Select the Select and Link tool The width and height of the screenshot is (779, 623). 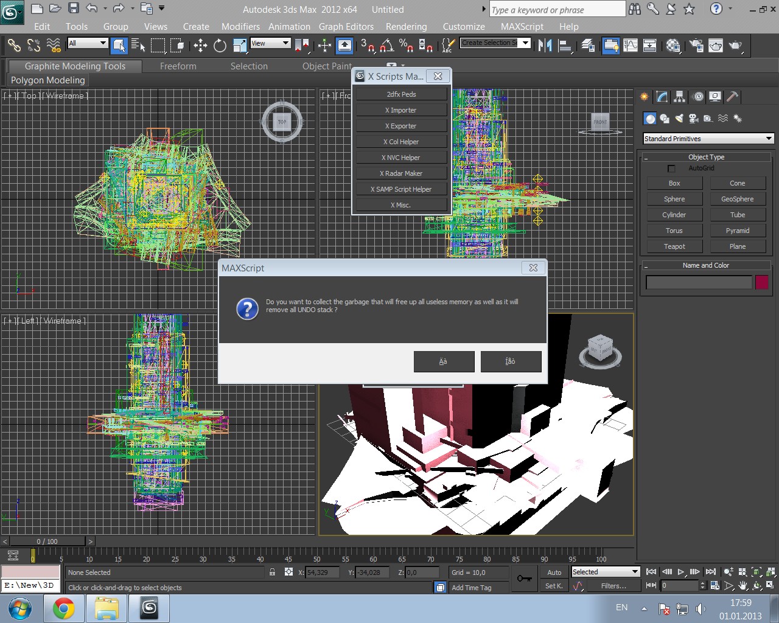point(14,45)
